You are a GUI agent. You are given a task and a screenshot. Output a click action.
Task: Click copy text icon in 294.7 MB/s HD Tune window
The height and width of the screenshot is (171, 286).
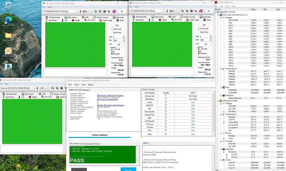[x=182, y=11]
